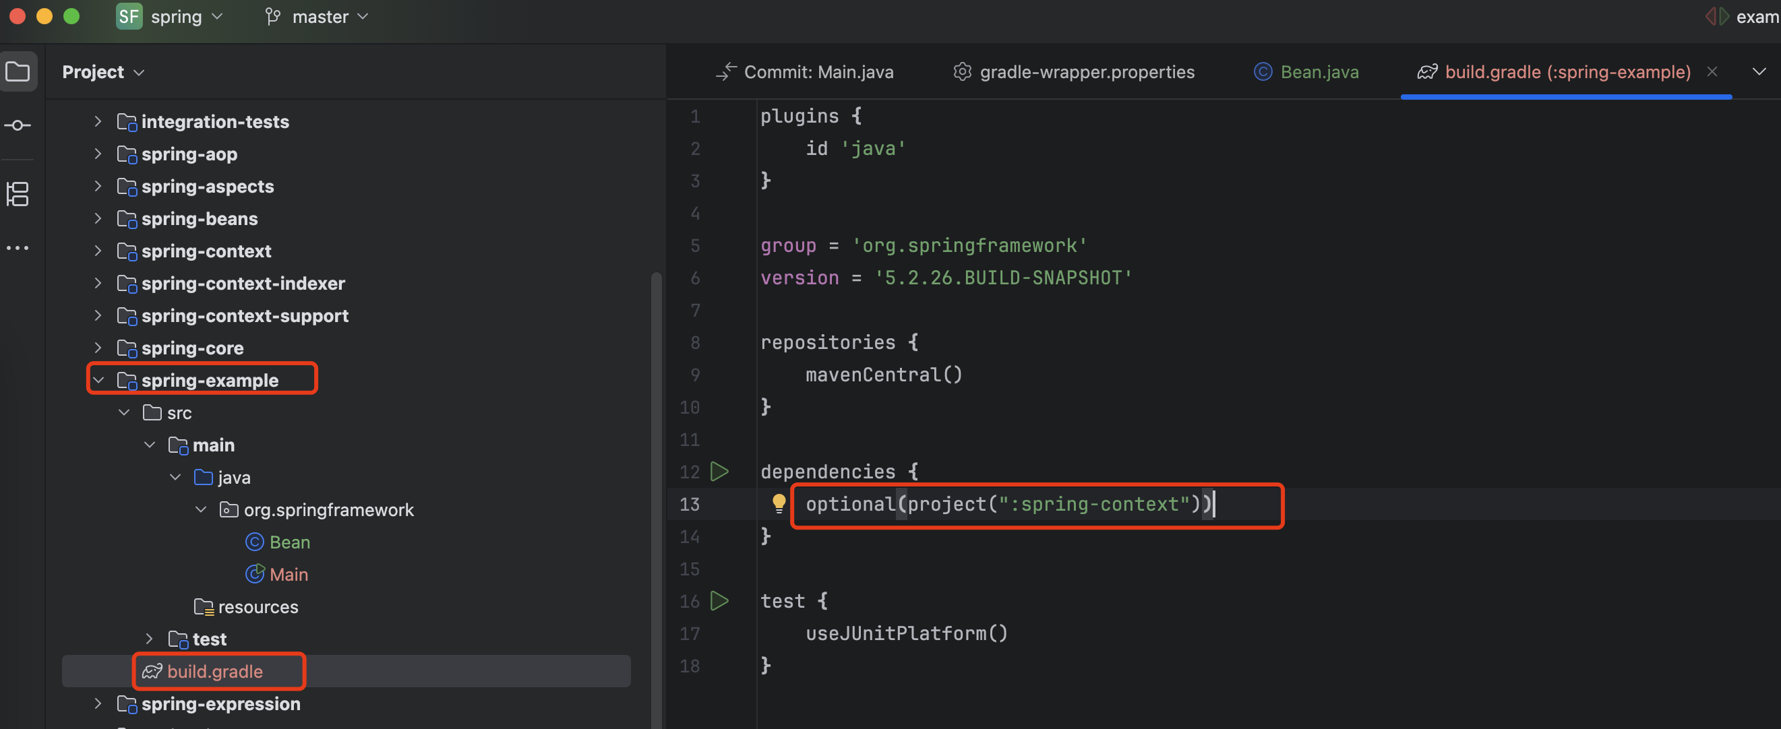Close the build.gradle editor tab
The height and width of the screenshot is (729, 1781).
pyautogui.click(x=1712, y=72)
